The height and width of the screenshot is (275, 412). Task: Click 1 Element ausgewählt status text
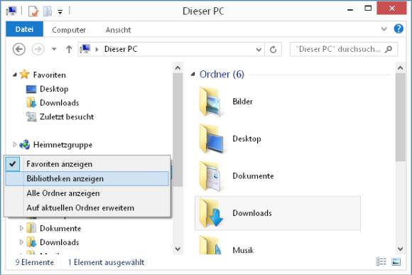click(106, 262)
